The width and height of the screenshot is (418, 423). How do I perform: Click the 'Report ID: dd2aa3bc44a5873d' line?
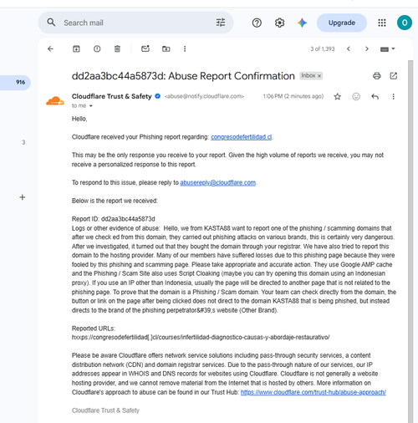coord(114,219)
